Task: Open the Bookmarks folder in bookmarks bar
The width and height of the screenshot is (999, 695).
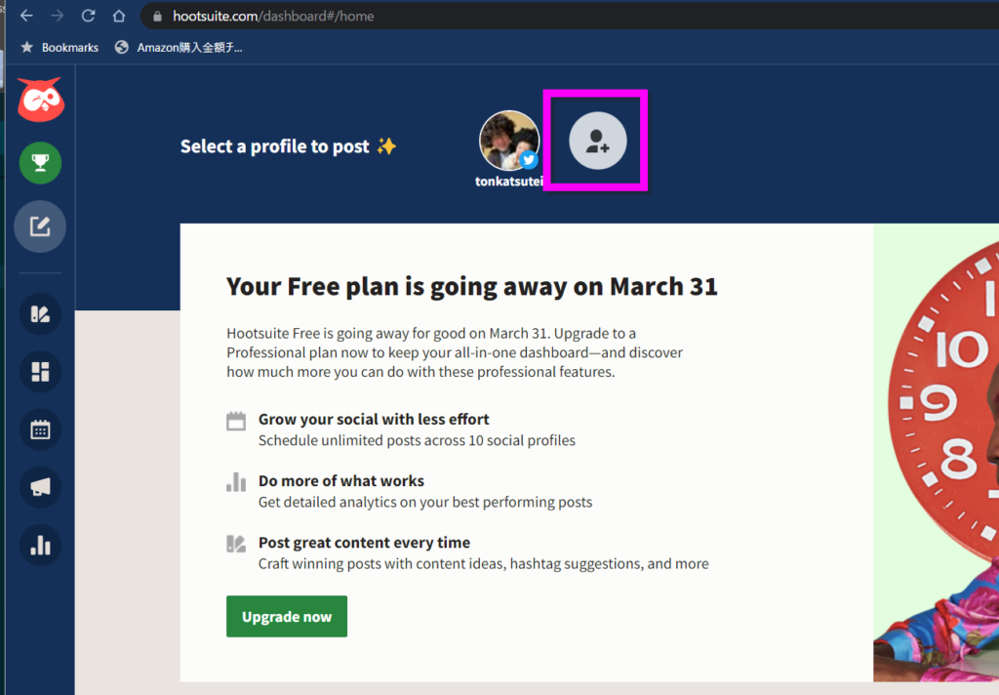Action: click(x=60, y=47)
